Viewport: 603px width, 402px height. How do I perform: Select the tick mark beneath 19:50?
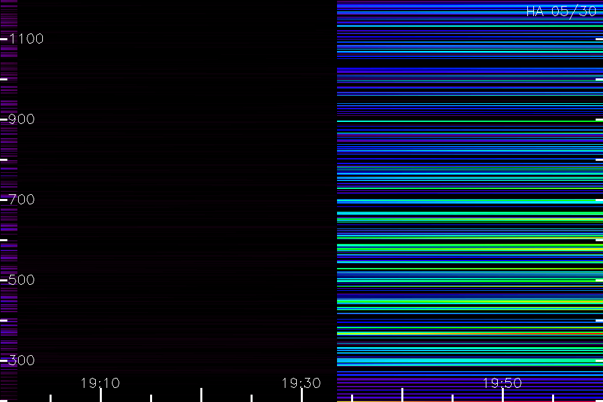coord(503,395)
